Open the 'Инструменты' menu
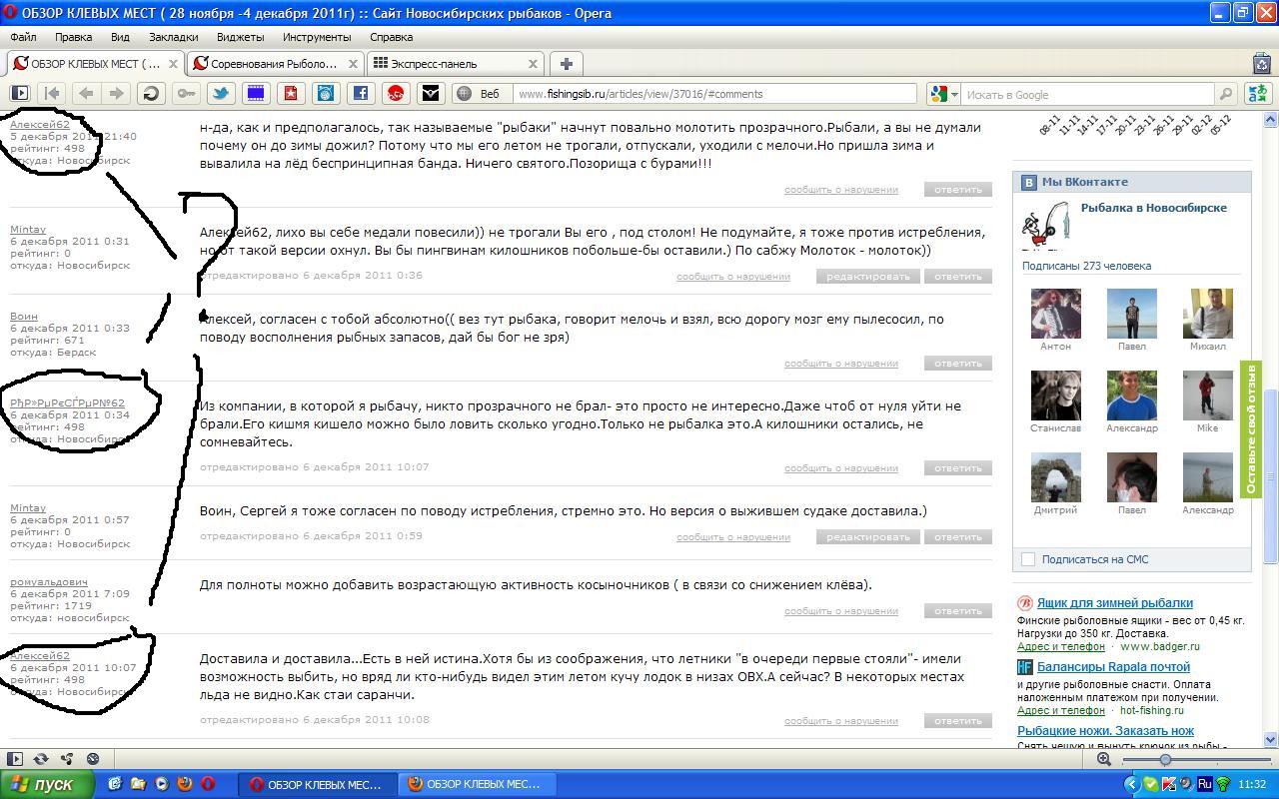This screenshot has width=1279, height=799. [x=317, y=37]
